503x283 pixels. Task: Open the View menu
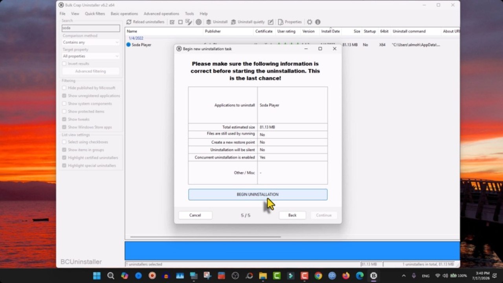(x=75, y=14)
